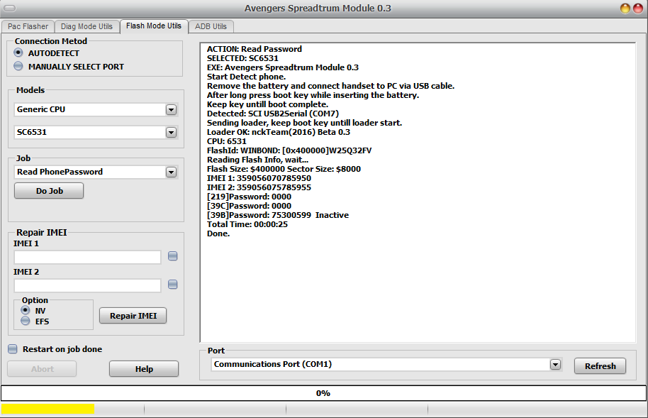The height and width of the screenshot is (418, 648).
Task: Click the 'CPU: 6531' log line
Action: (x=227, y=141)
